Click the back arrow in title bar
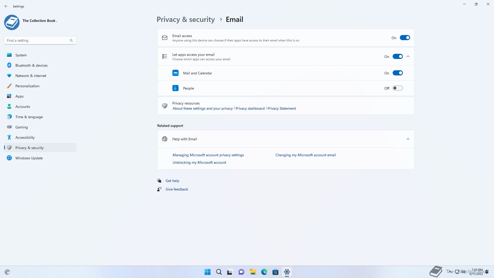 (6, 6)
